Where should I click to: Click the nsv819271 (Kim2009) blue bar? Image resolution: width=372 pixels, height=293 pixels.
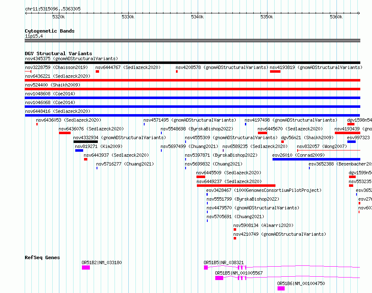point(79,150)
